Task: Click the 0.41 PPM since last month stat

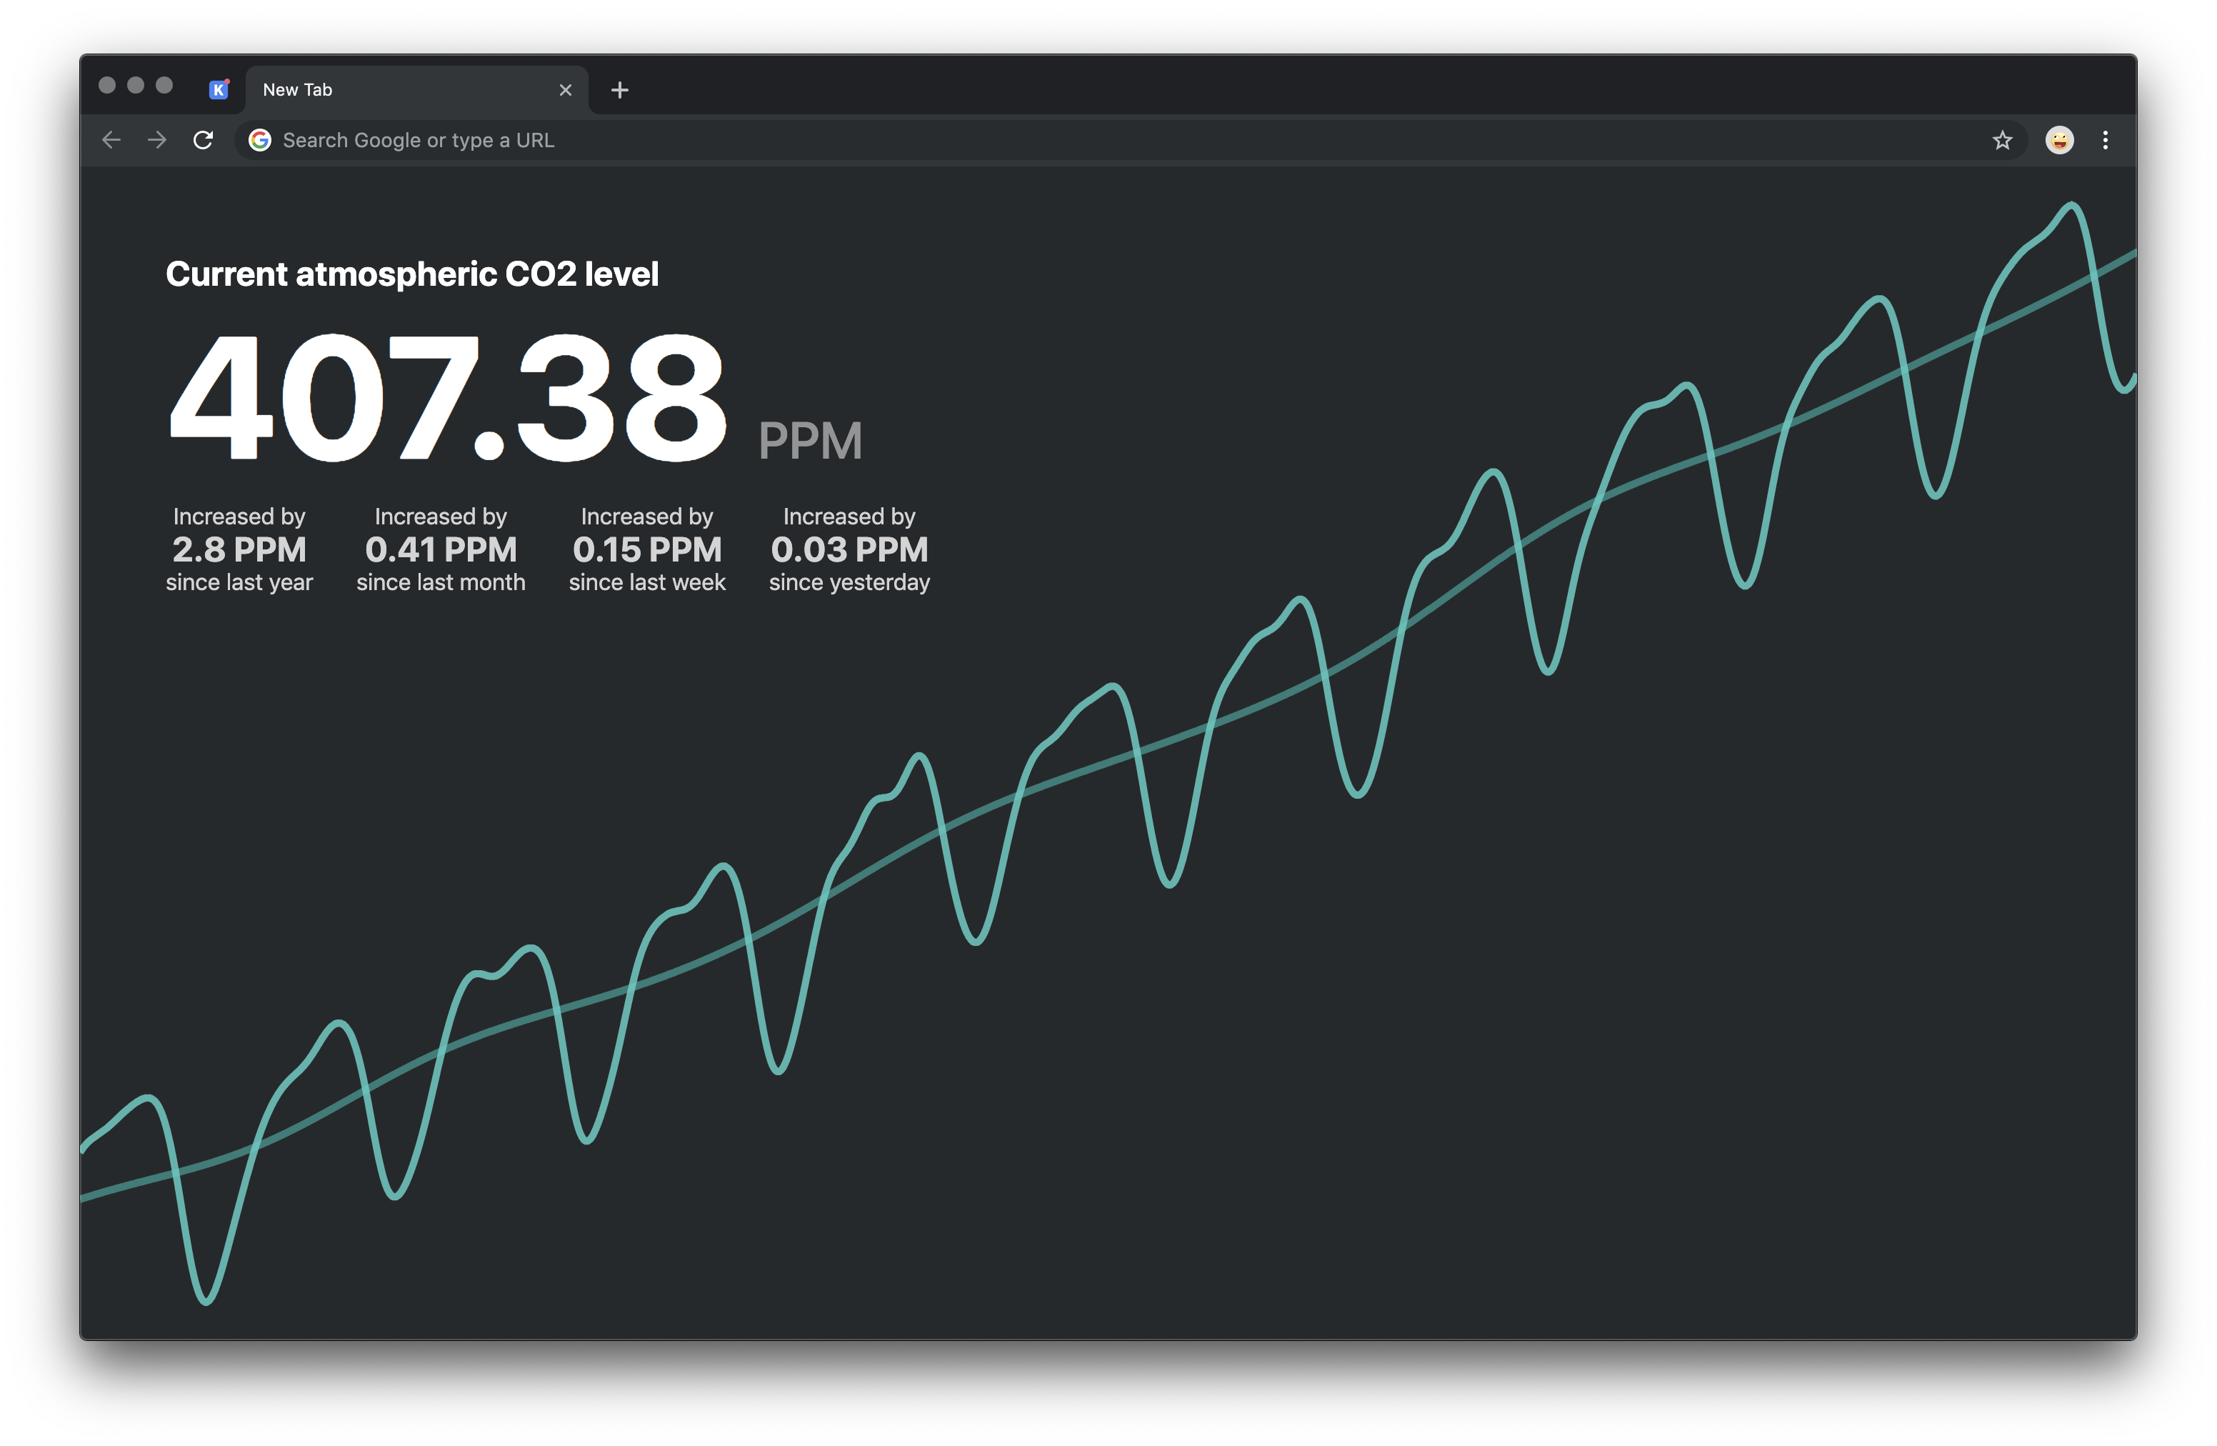Action: 441,549
